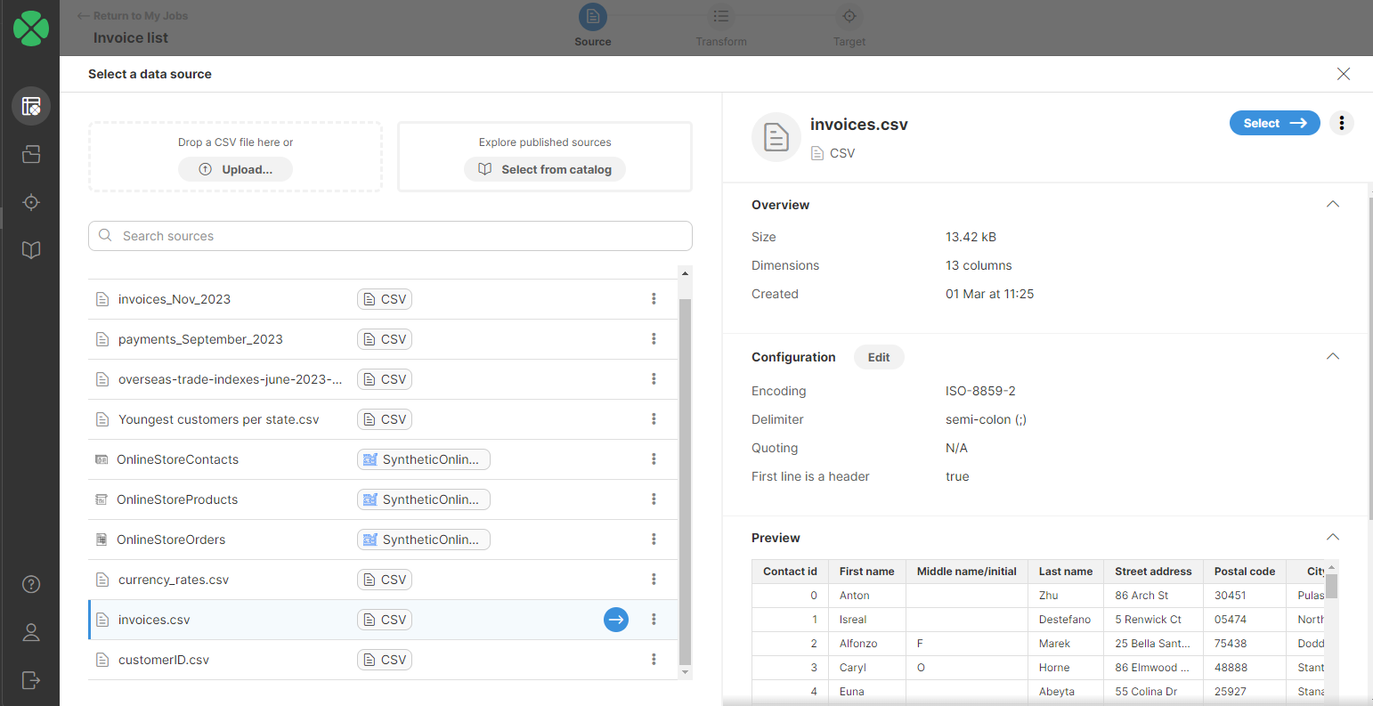This screenshot has width=1373, height=706.
Task: Click the three-dot menu next to Select button
Action: point(1342,123)
